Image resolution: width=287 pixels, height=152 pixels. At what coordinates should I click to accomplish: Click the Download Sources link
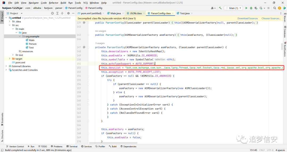(248, 19)
